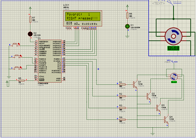Select the U1 ATmega microcontroller body
Viewport: 196px width, 138px height.
pyautogui.click(x=50, y=61)
